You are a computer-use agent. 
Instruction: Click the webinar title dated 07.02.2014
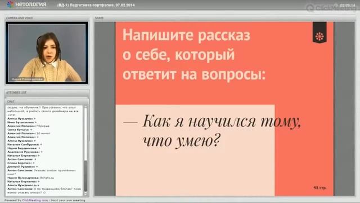pos(96,5)
